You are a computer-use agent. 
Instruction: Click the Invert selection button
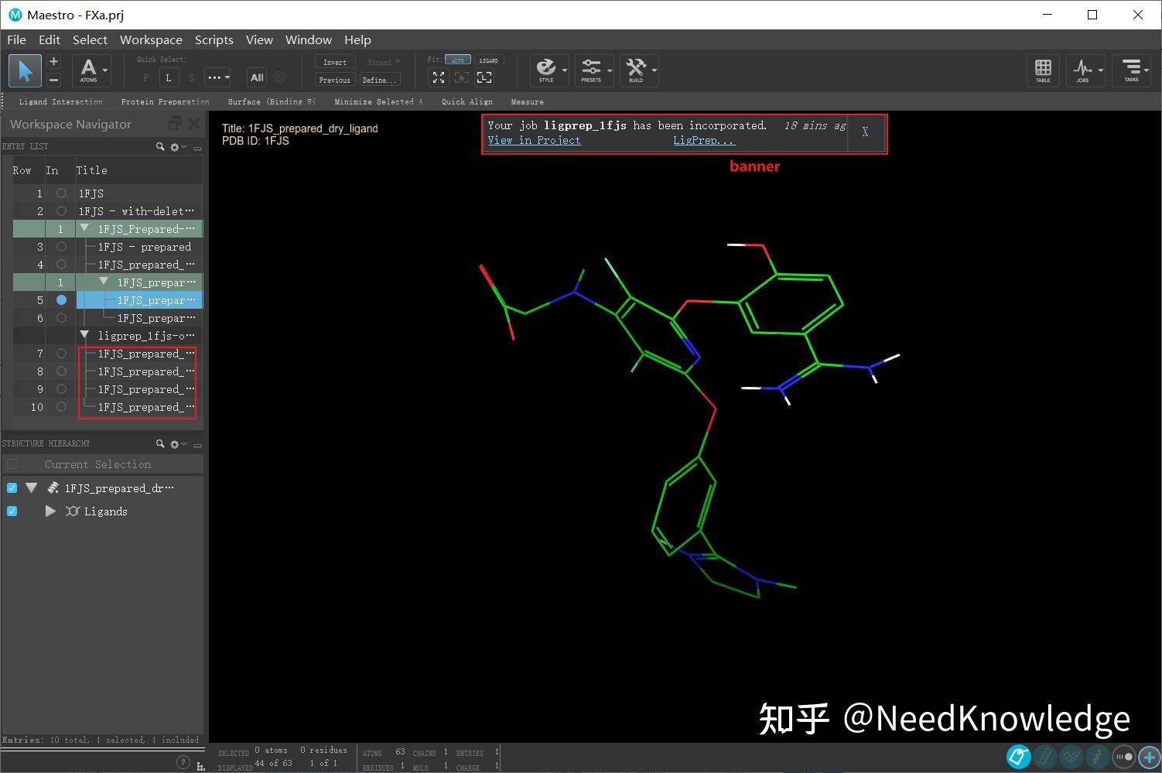[x=334, y=61]
